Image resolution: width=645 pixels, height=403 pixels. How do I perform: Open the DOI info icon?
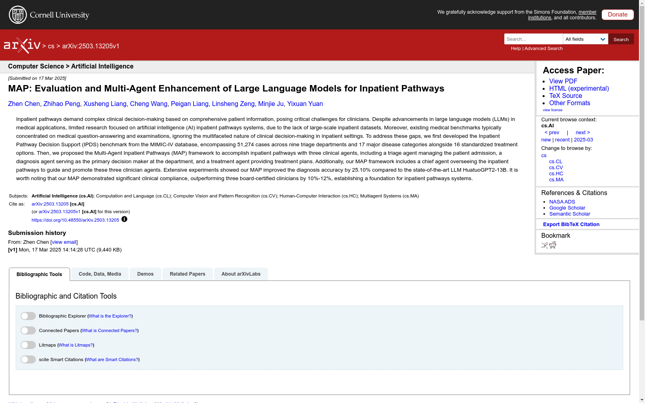pos(124,219)
